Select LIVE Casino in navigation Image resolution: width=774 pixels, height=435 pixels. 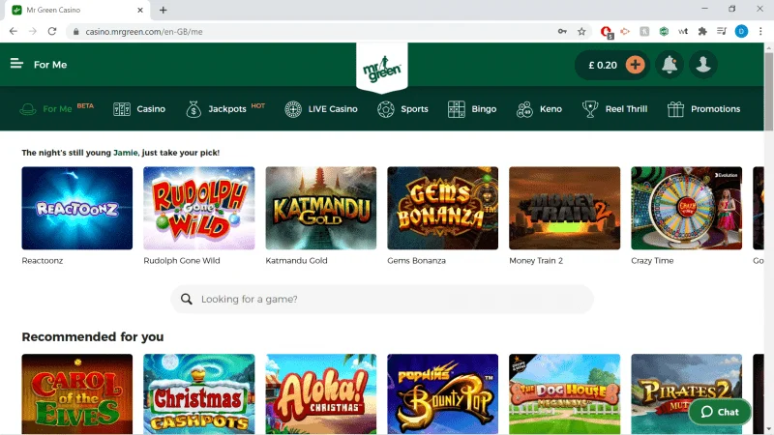(x=333, y=109)
